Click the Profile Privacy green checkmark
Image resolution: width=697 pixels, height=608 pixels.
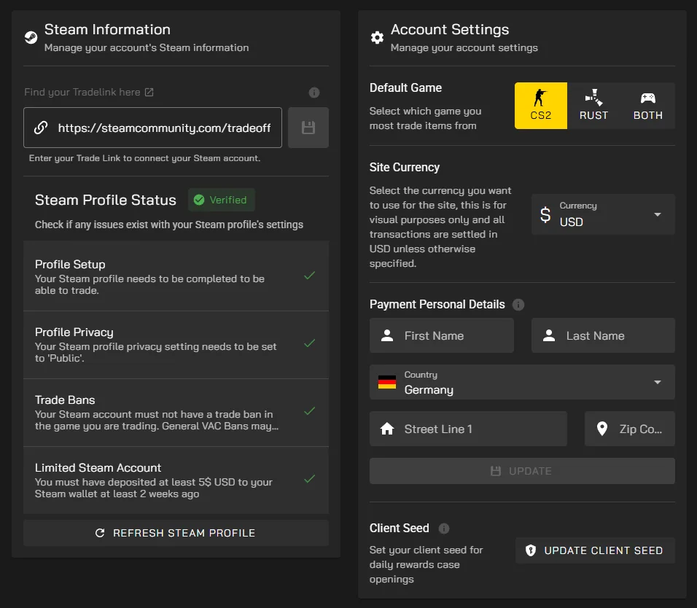(x=310, y=343)
